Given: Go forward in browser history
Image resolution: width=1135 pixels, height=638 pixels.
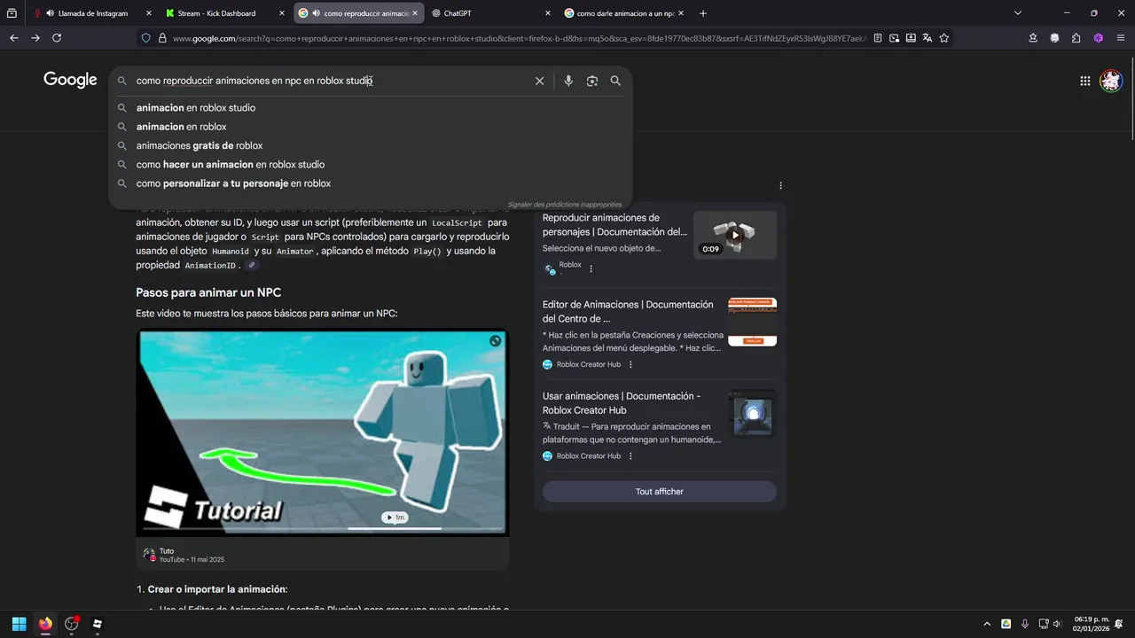Looking at the screenshot, I should (x=35, y=38).
